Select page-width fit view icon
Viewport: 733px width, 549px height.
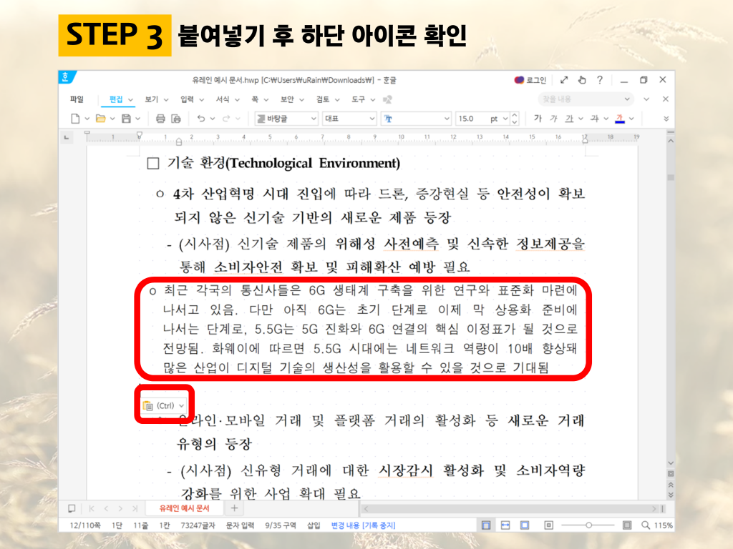[505, 525]
